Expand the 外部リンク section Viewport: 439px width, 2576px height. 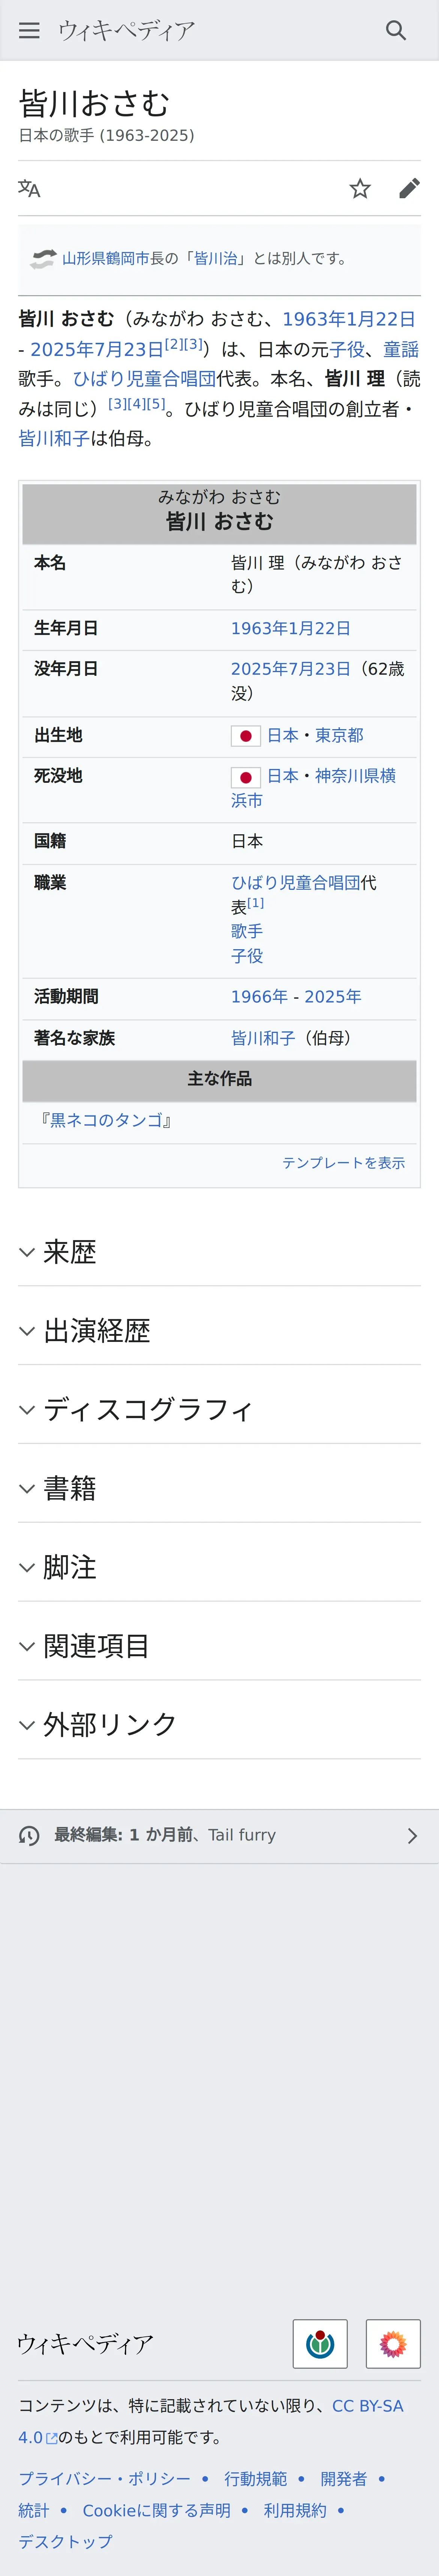coord(219,1725)
